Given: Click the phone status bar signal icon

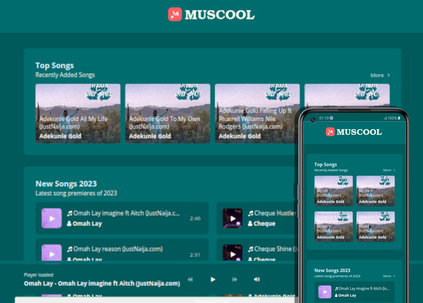Looking at the screenshot, I should pyautogui.click(x=385, y=118).
